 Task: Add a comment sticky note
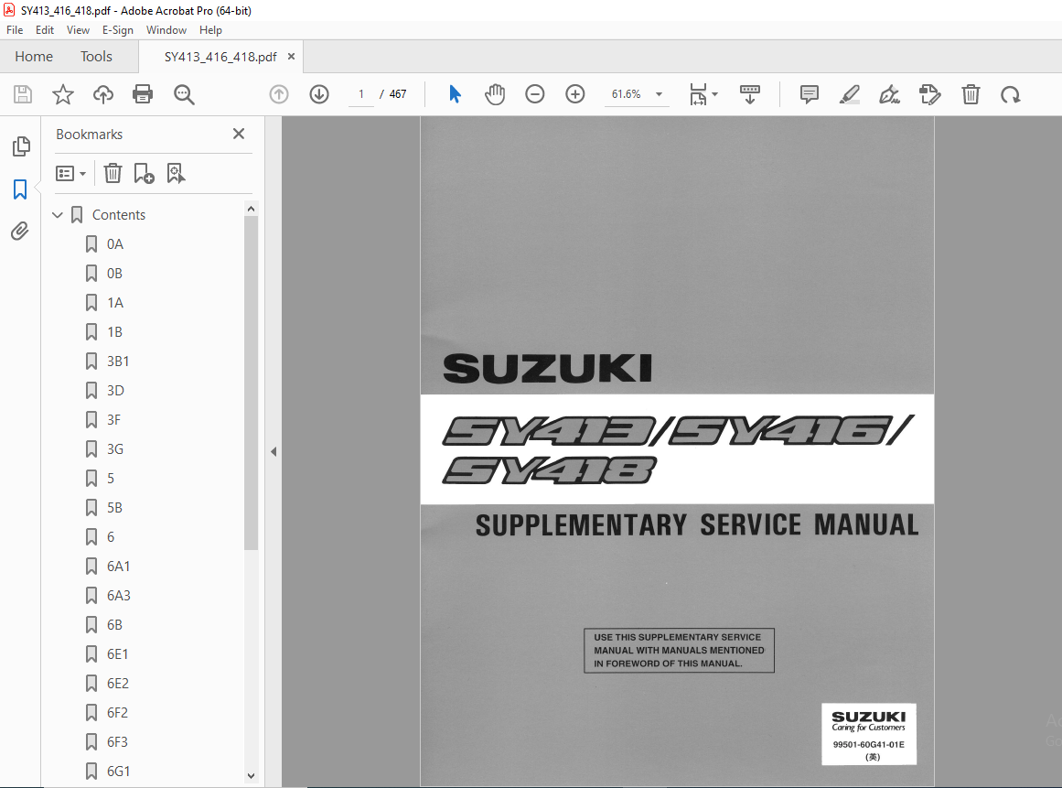(809, 94)
